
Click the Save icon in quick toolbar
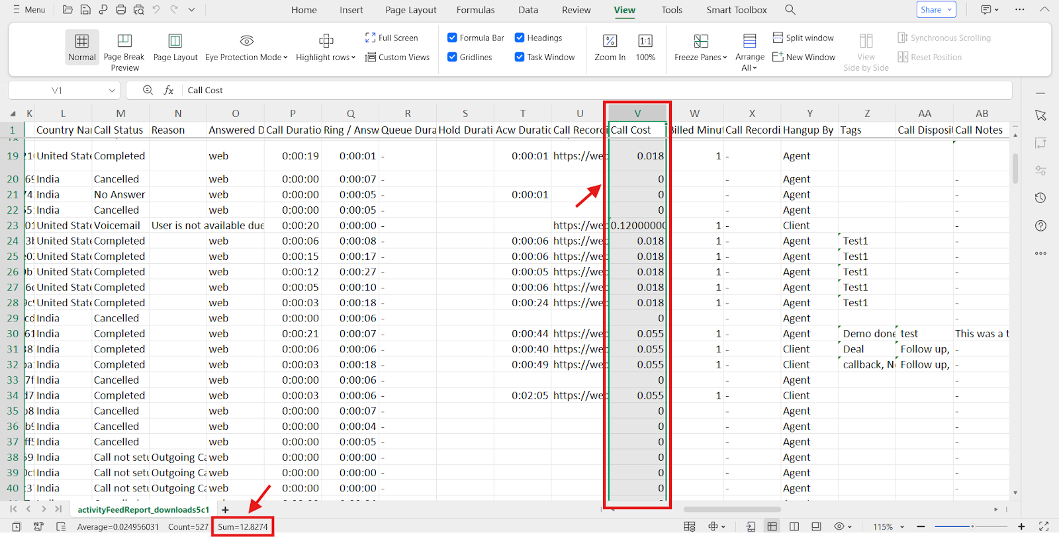[x=85, y=10]
